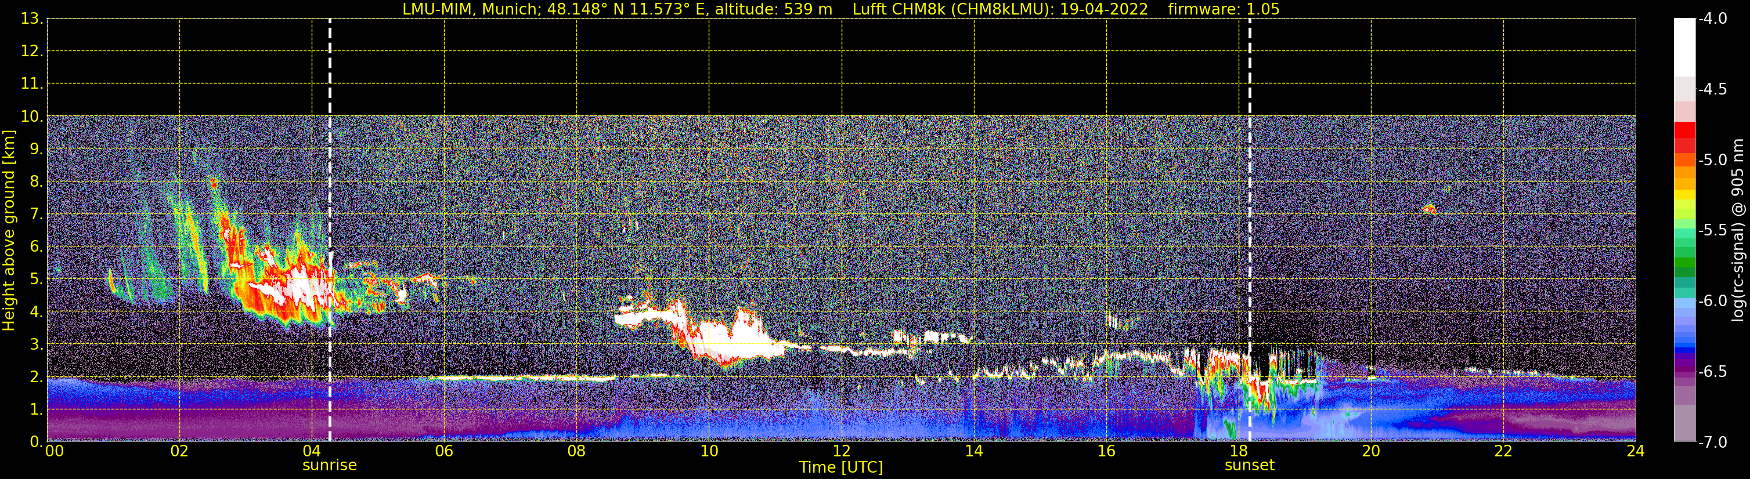Click the 'sunset' label below the axis
1750x479 pixels.
1249,466
